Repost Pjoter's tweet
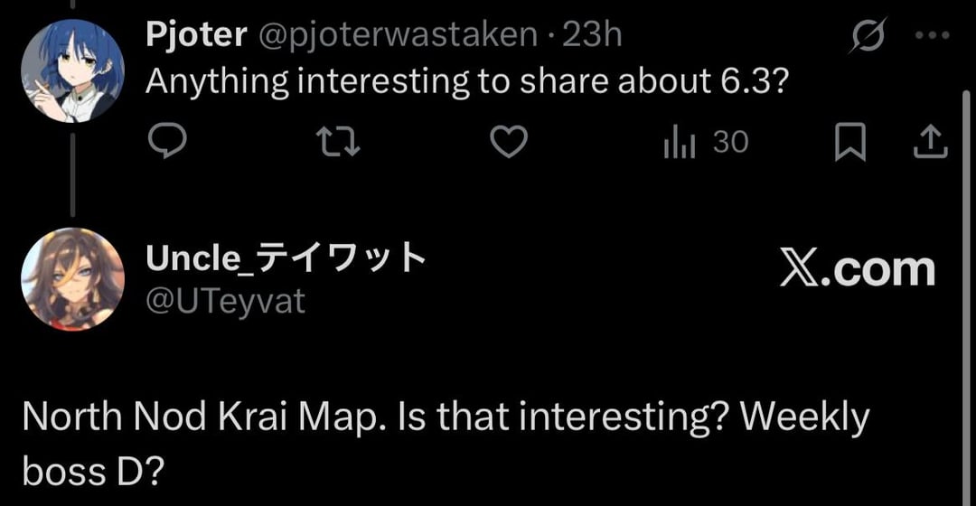The width and height of the screenshot is (976, 506). pyautogui.click(x=340, y=142)
